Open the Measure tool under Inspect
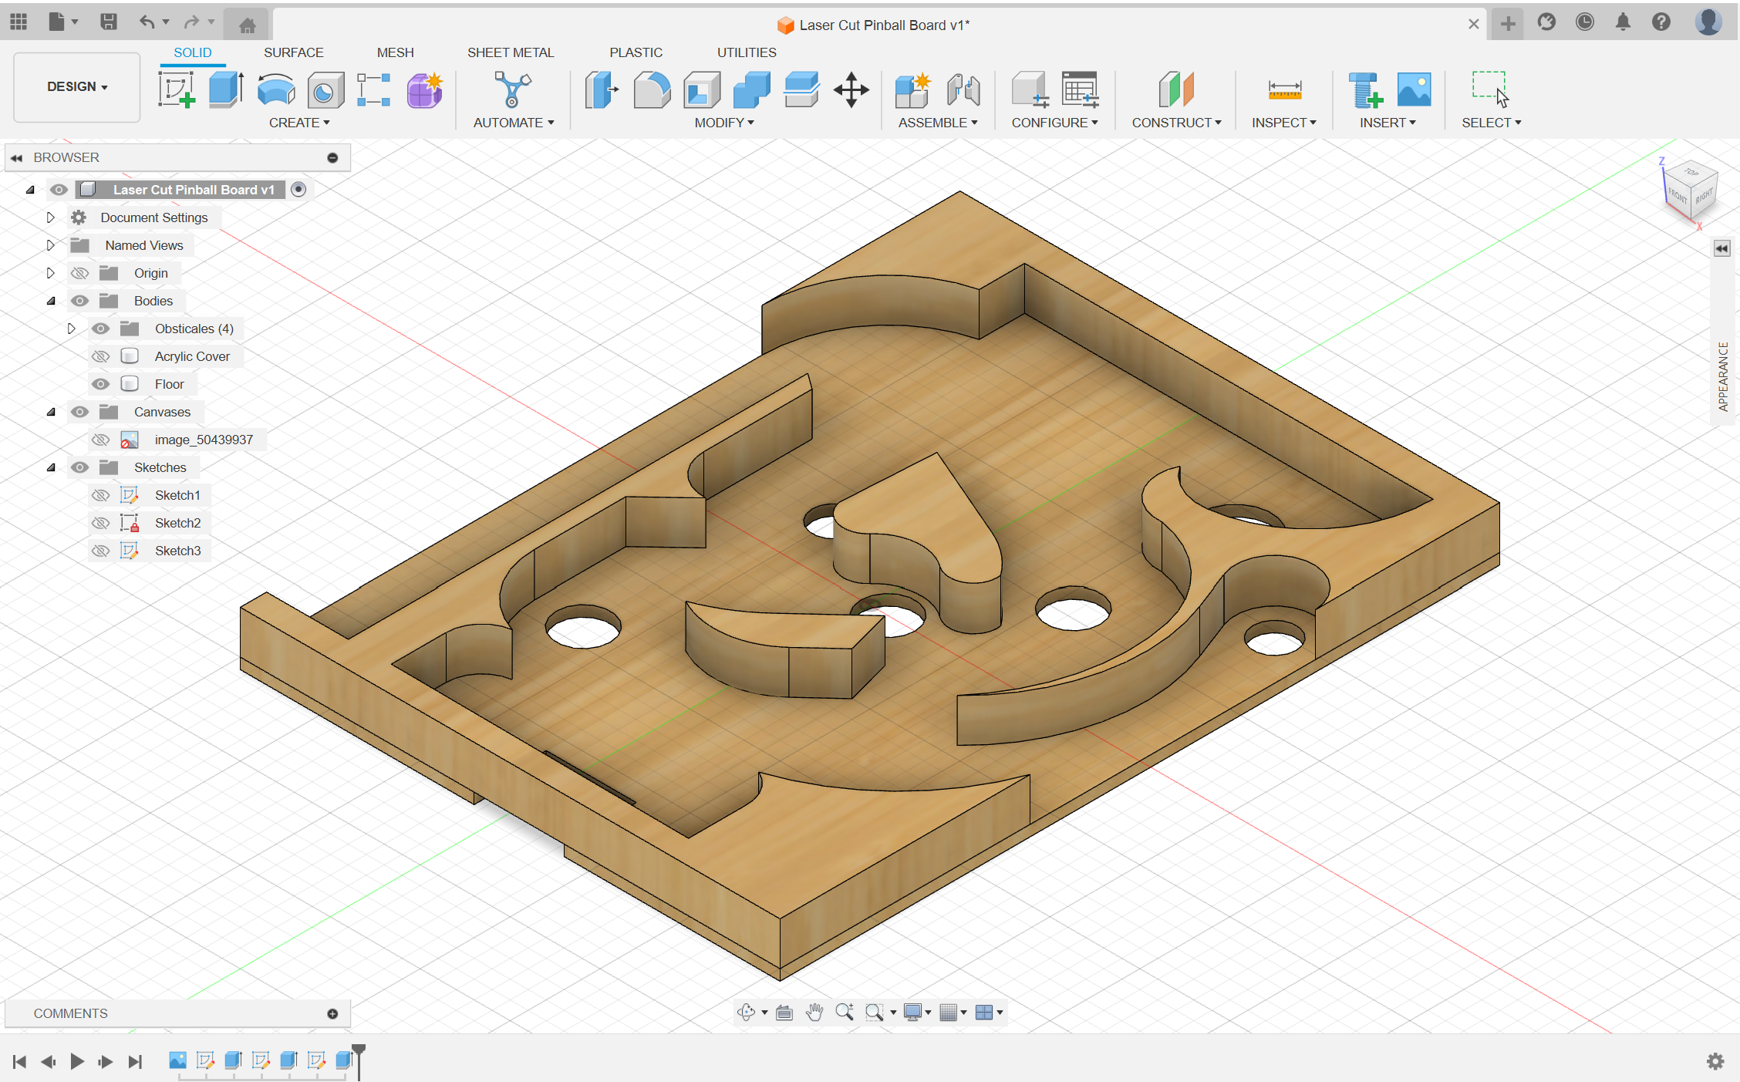 (x=1284, y=90)
